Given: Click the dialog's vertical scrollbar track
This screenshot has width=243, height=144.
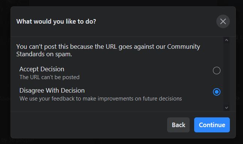Looking at the screenshot, I should (x=226, y=74).
